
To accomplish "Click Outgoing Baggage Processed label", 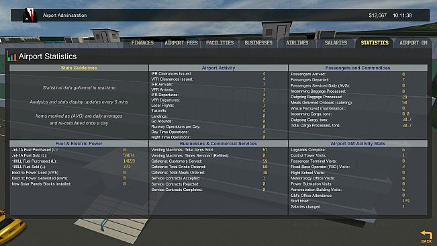I will pyautogui.click(x=316, y=97).
